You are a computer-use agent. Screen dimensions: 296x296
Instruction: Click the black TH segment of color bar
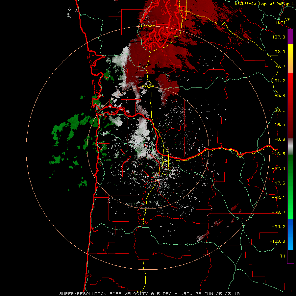point(290,256)
